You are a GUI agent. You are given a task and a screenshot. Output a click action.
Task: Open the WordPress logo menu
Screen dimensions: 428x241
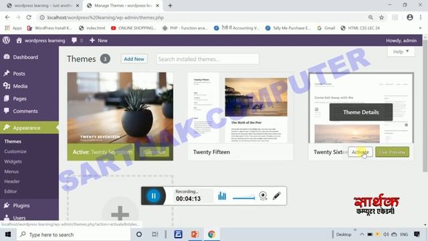click(x=6, y=40)
